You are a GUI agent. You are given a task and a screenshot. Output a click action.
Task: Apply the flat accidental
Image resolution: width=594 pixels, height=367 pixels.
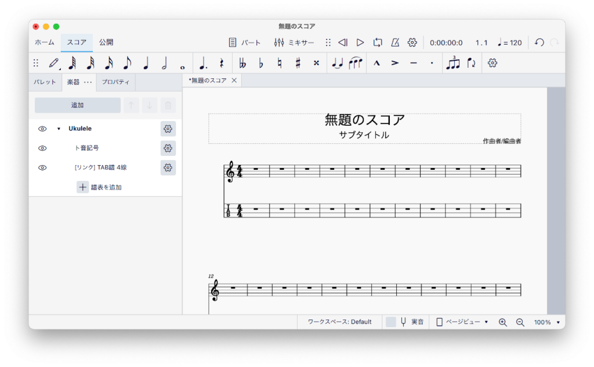pyautogui.click(x=260, y=63)
